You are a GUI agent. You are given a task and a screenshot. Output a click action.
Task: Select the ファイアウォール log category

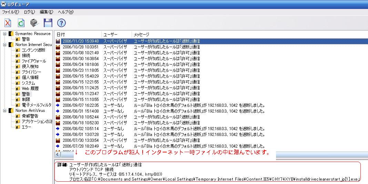point(34,61)
